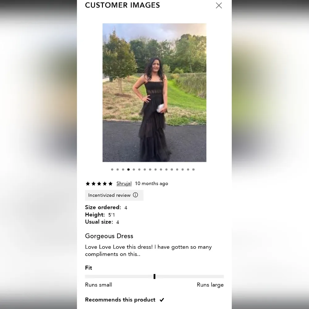Viewport: 309px width, 309px height.
Task: Select the second carousel dot
Action: point(118,169)
